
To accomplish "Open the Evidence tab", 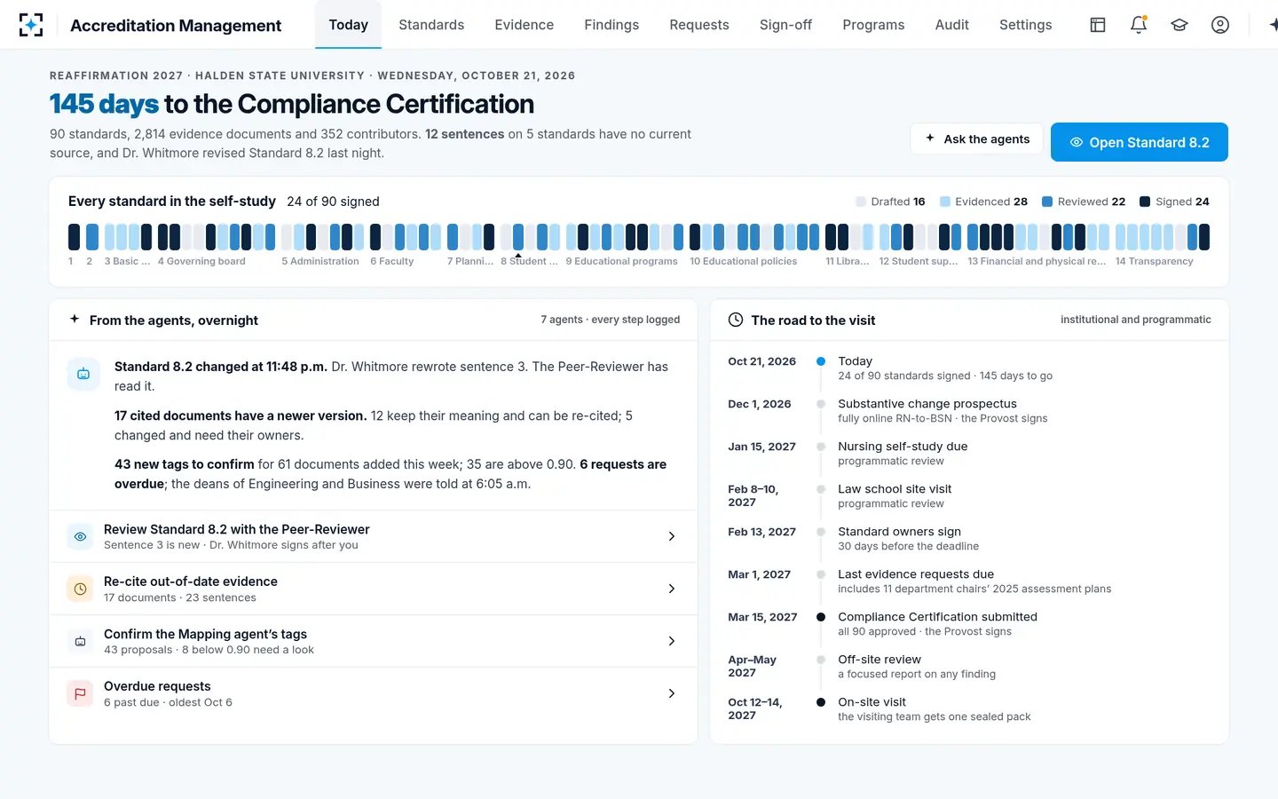I will 525,25.
